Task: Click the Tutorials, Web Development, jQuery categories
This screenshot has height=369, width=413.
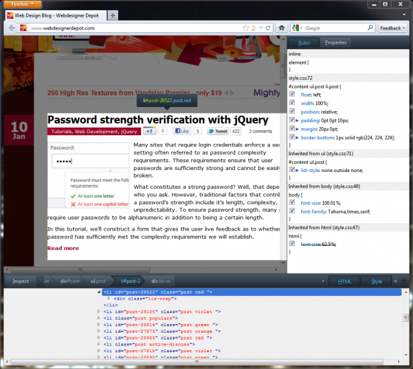Action: coord(94,132)
